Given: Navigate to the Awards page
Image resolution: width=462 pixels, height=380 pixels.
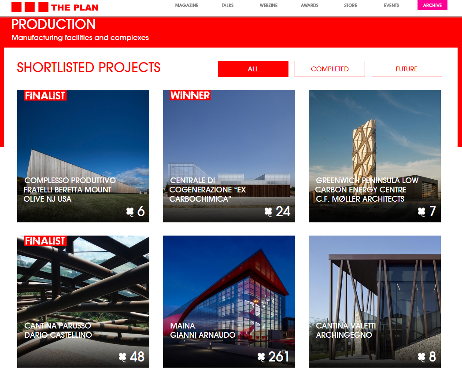Looking at the screenshot, I should tap(310, 6).
